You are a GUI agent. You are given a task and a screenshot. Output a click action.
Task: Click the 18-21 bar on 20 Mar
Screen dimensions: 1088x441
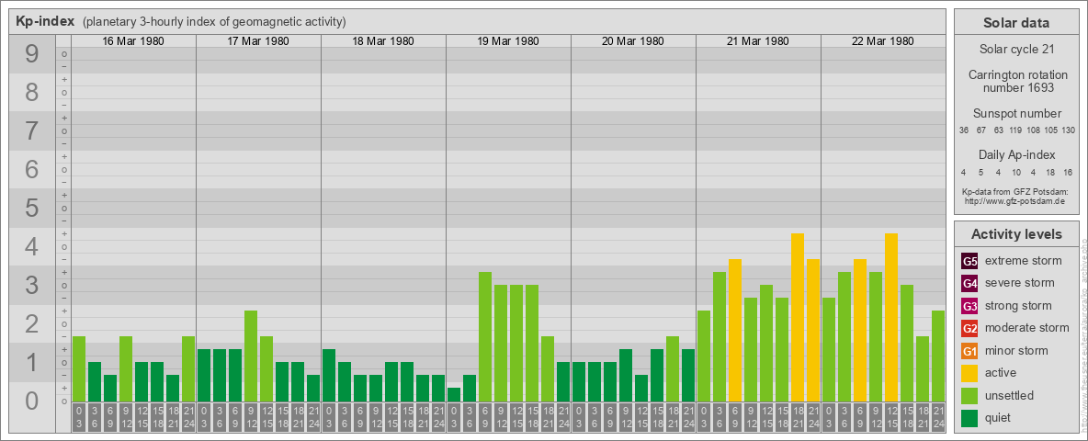coord(673,368)
